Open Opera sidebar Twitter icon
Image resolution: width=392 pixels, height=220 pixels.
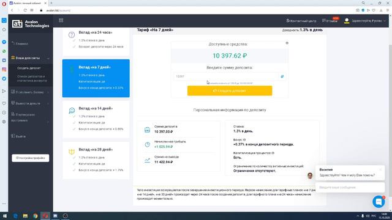(4, 79)
